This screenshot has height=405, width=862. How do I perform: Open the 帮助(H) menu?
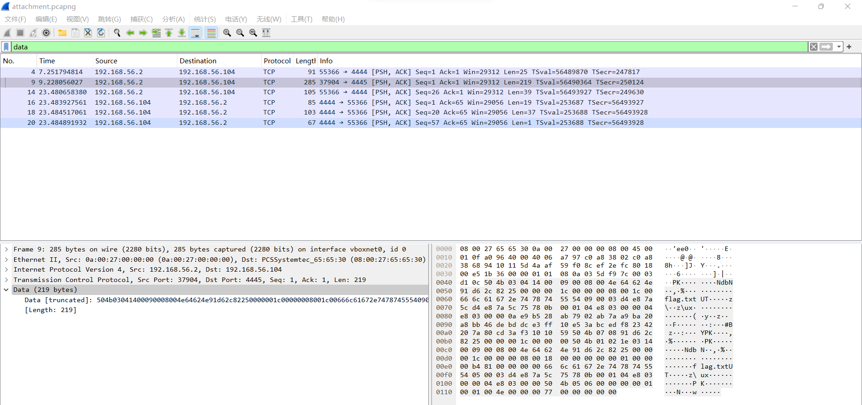click(333, 19)
